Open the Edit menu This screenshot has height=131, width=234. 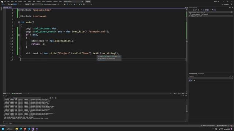click(x=8, y=1)
